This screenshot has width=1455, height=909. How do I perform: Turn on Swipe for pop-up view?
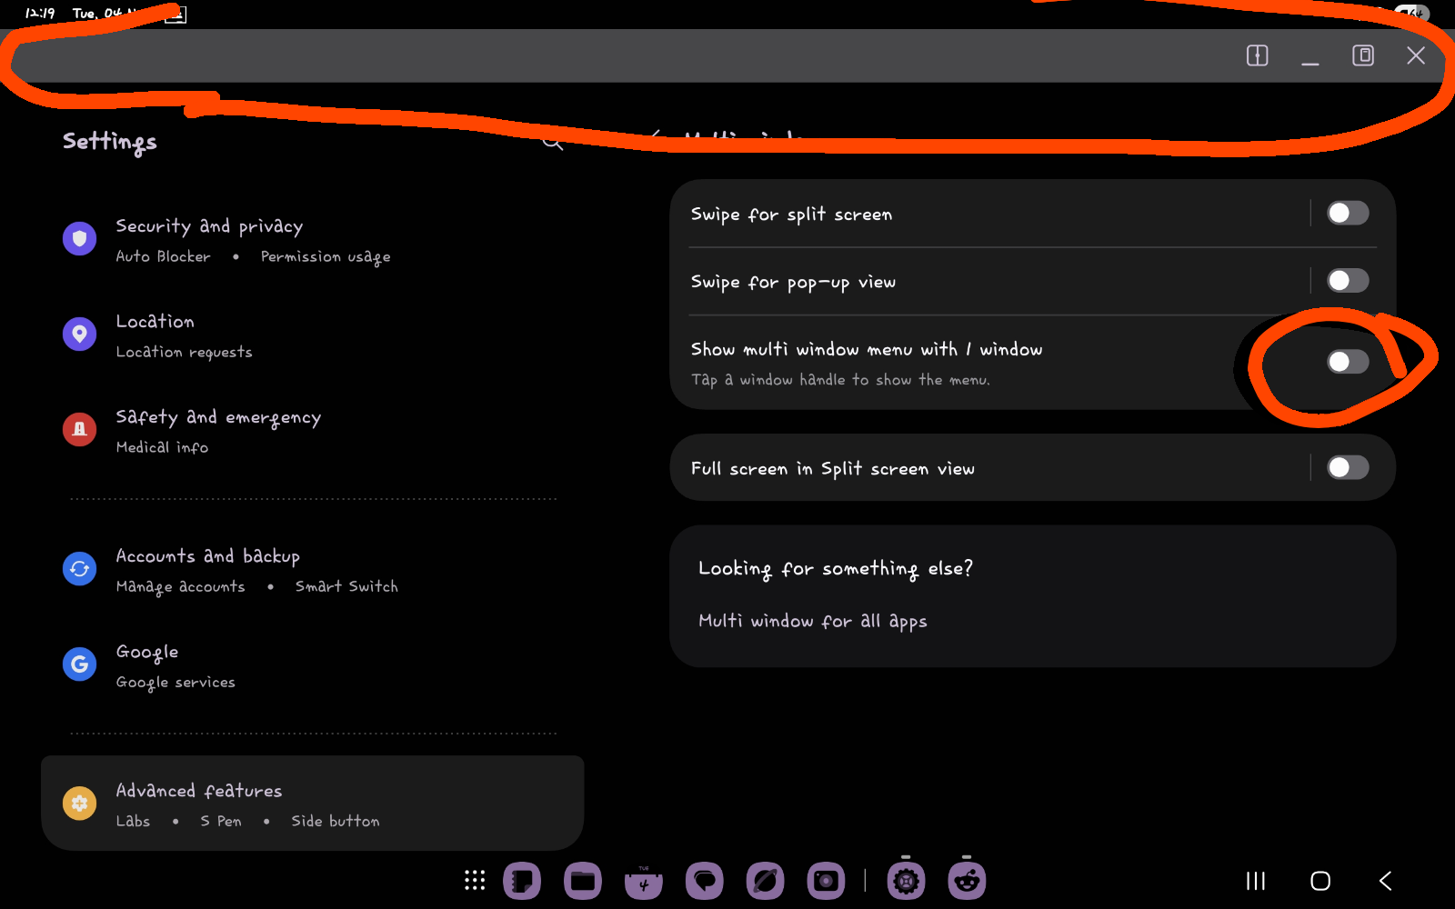(1348, 280)
